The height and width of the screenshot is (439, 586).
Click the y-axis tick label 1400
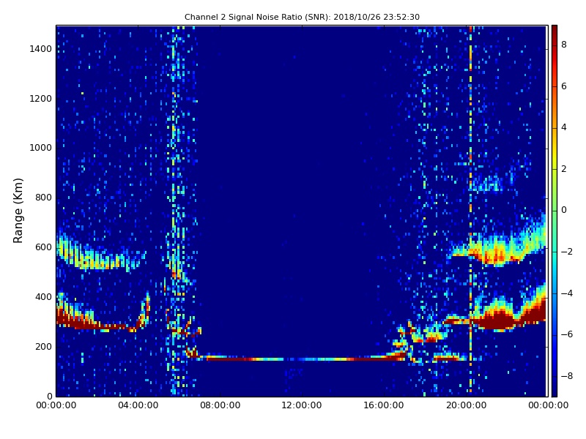41,49
